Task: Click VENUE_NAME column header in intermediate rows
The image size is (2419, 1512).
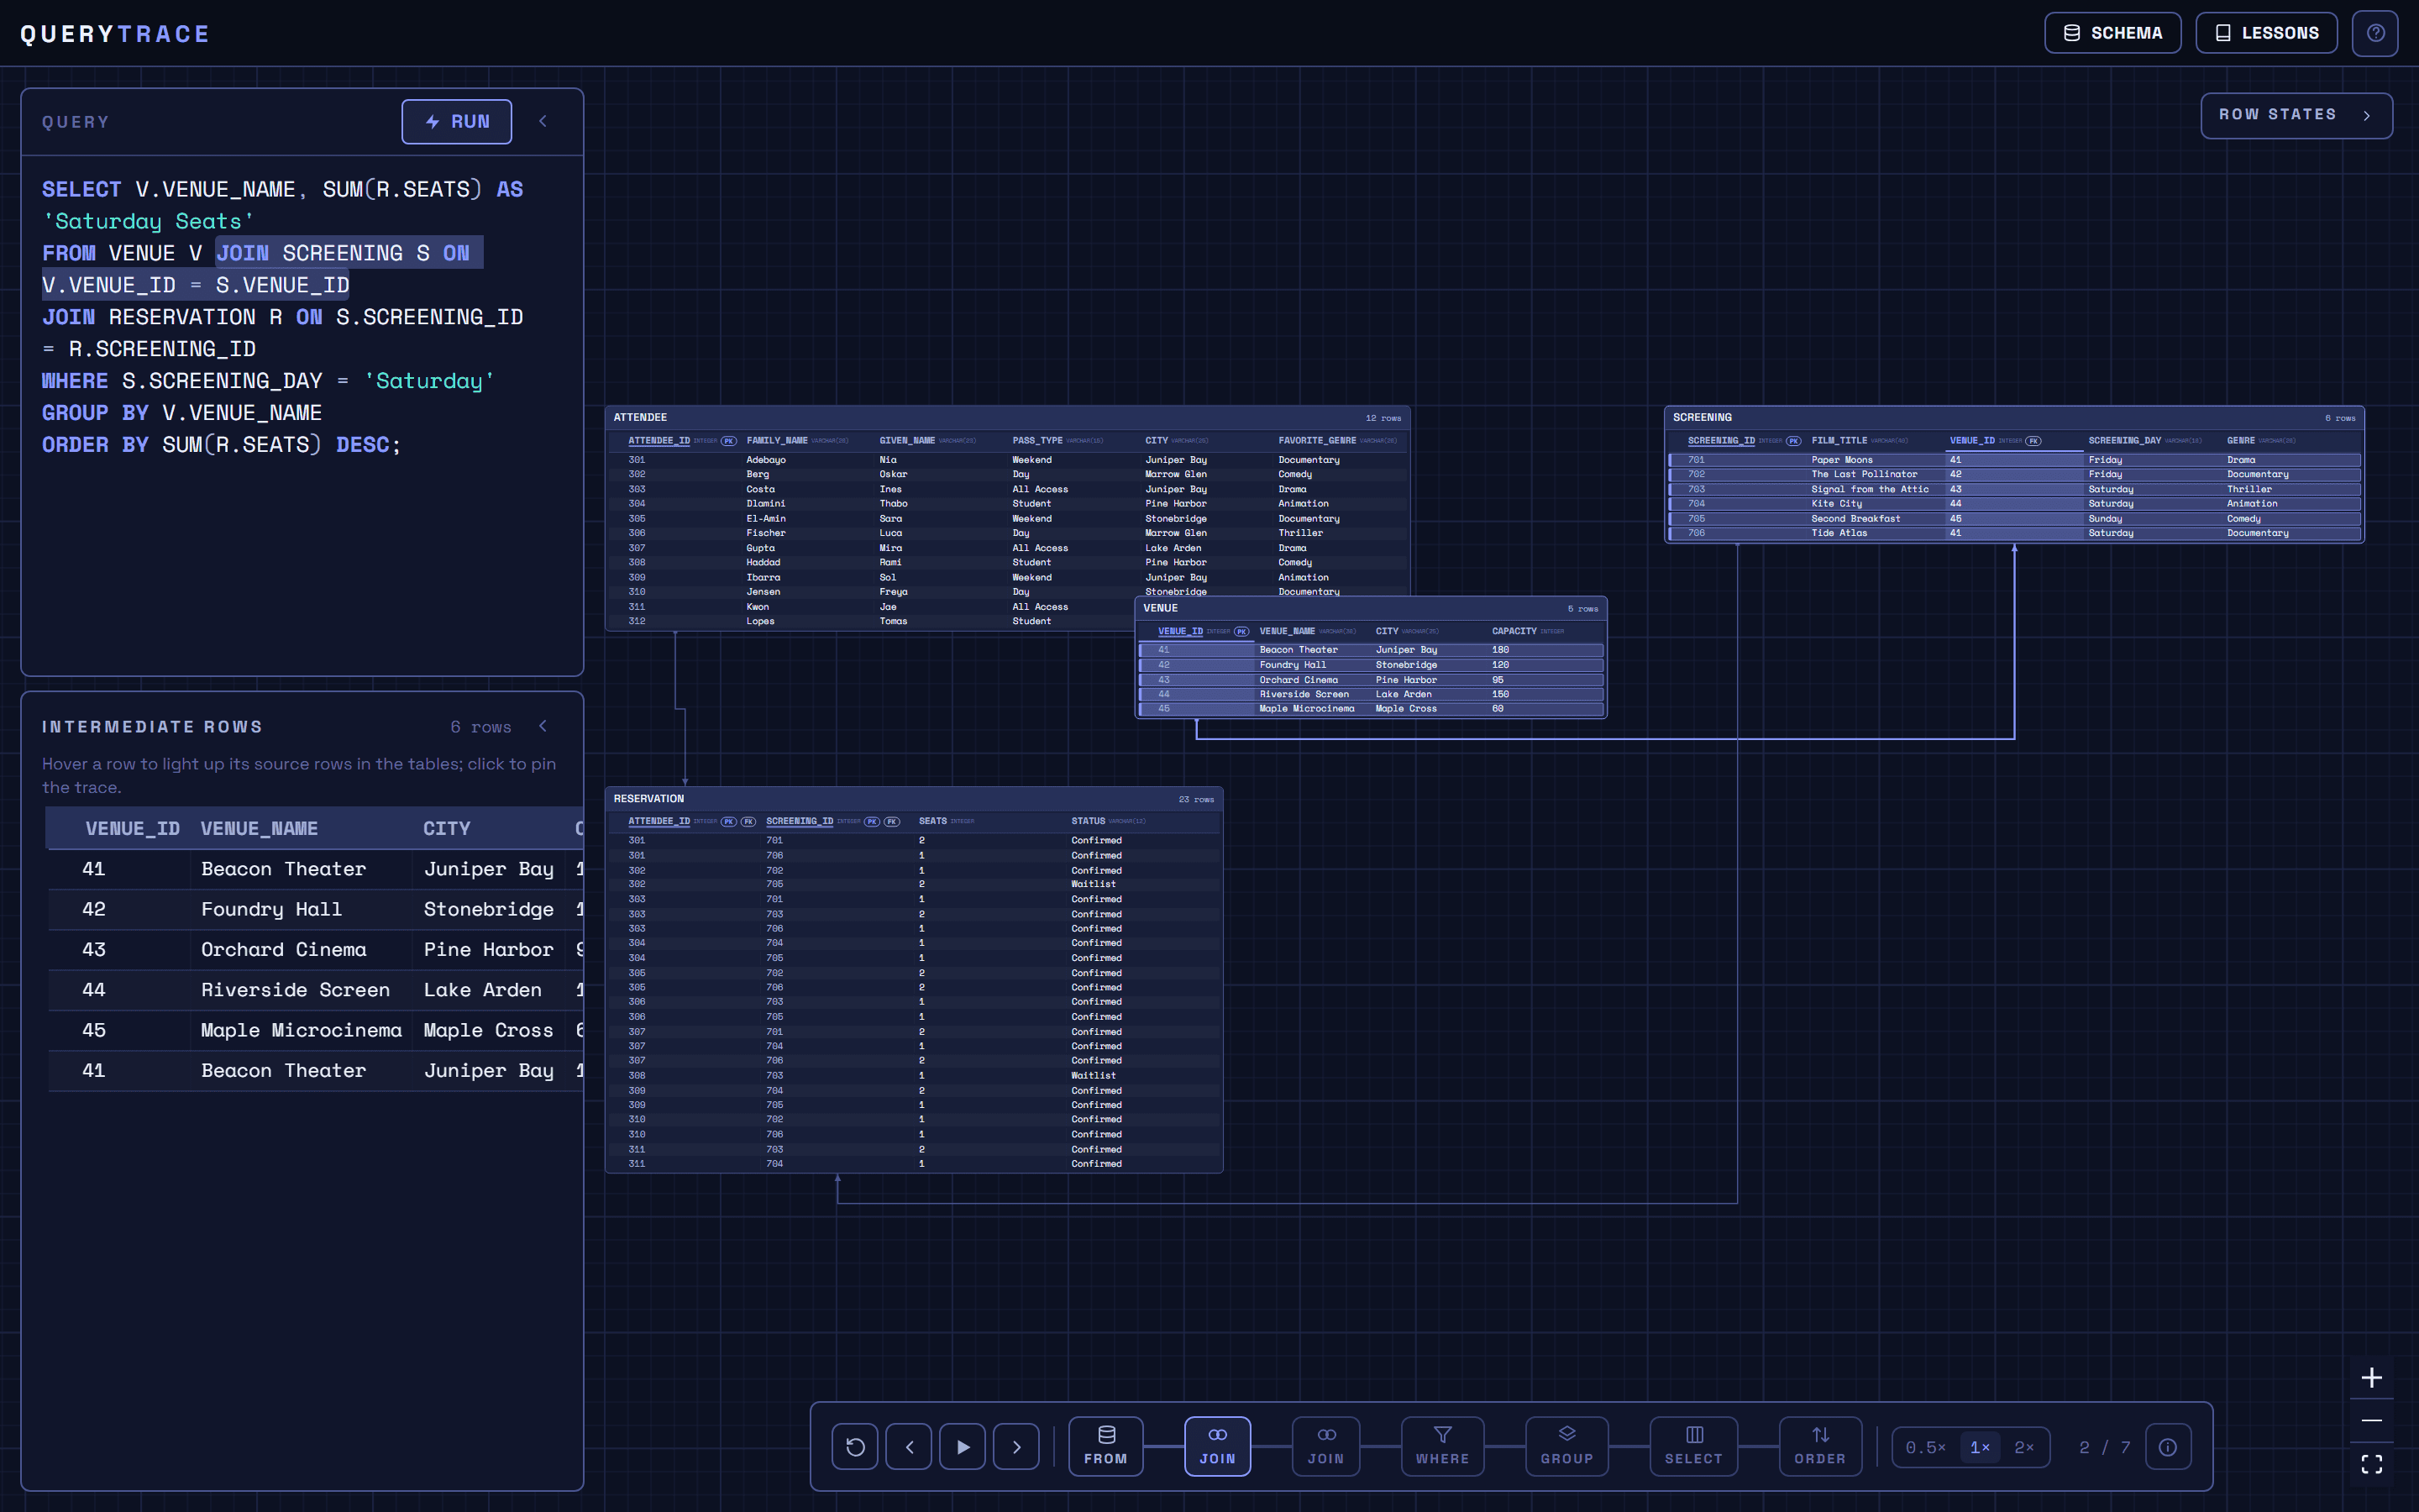Action: pyautogui.click(x=259, y=828)
